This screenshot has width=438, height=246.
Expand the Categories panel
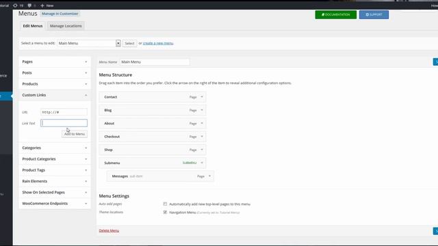(x=55, y=148)
